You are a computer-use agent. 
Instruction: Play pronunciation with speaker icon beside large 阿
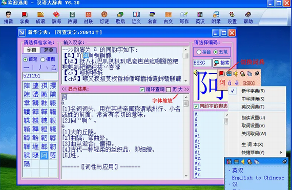[x=196, y=73]
